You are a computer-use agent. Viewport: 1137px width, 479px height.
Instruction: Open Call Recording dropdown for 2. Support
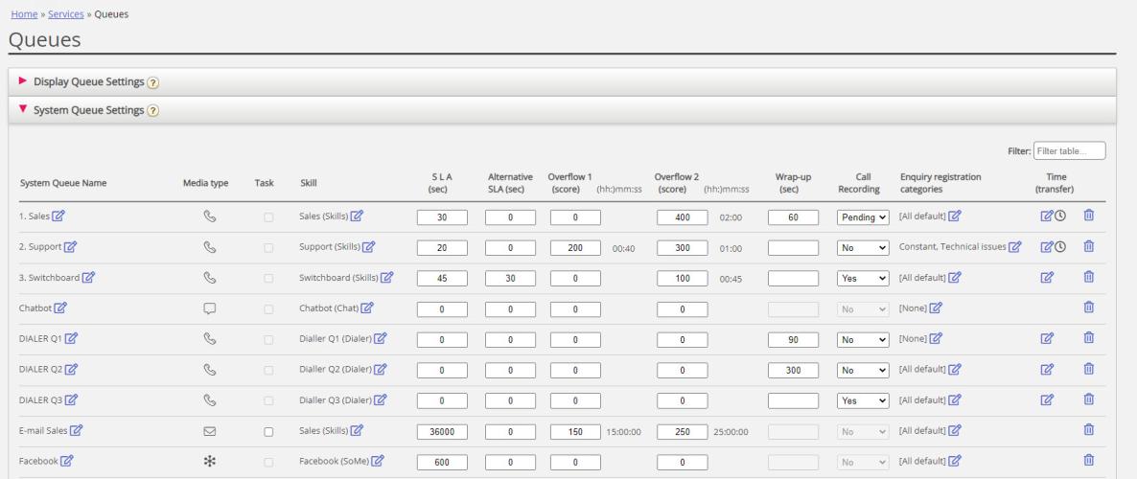click(x=863, y=248)
